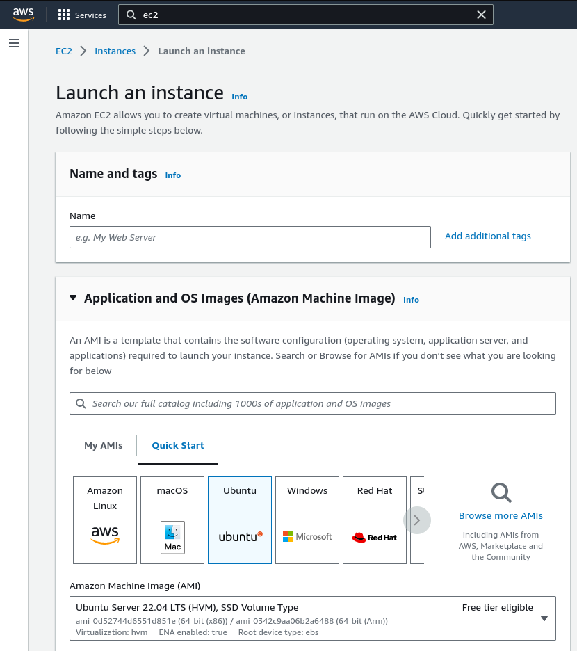Image resolution: width=577 pixels, height=651 pixels.
Task: Focus the top ec2 search bar
Action: pyautogui.click(x=305, y=15)
